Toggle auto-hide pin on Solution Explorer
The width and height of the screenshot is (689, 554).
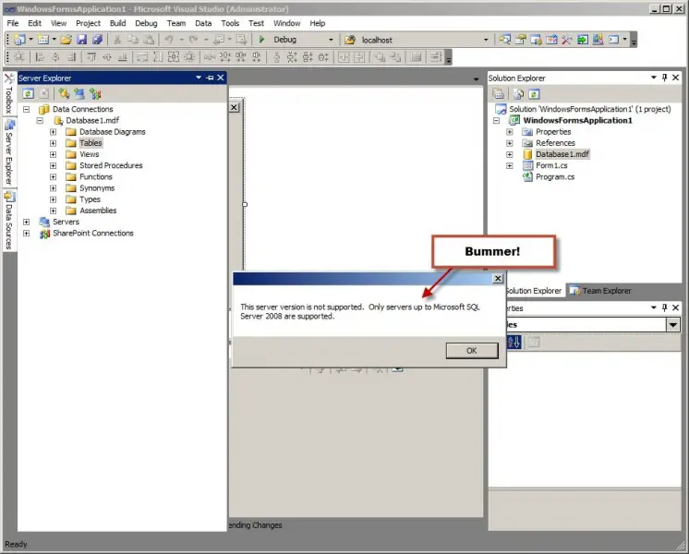tap(664, 78)
